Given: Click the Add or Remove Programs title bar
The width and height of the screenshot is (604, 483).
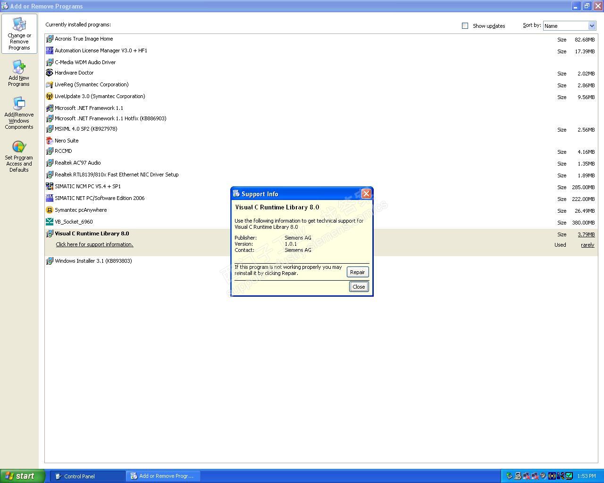Looking at the screenshot, I should click(302, 6).
